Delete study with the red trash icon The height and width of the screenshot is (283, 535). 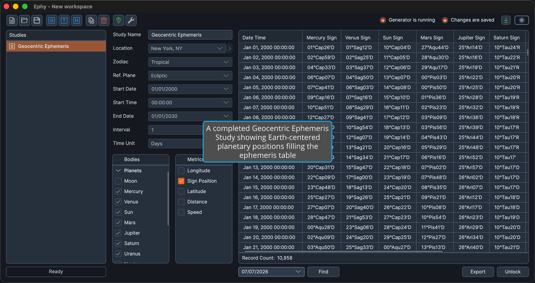[x=104, y=20]
